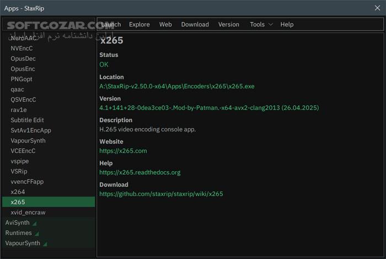
Task: Close the Apps - StaxRip window
Action: click(x=376, y=7)
